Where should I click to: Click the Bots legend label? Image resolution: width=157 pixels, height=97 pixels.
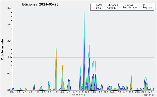point(98,8)
